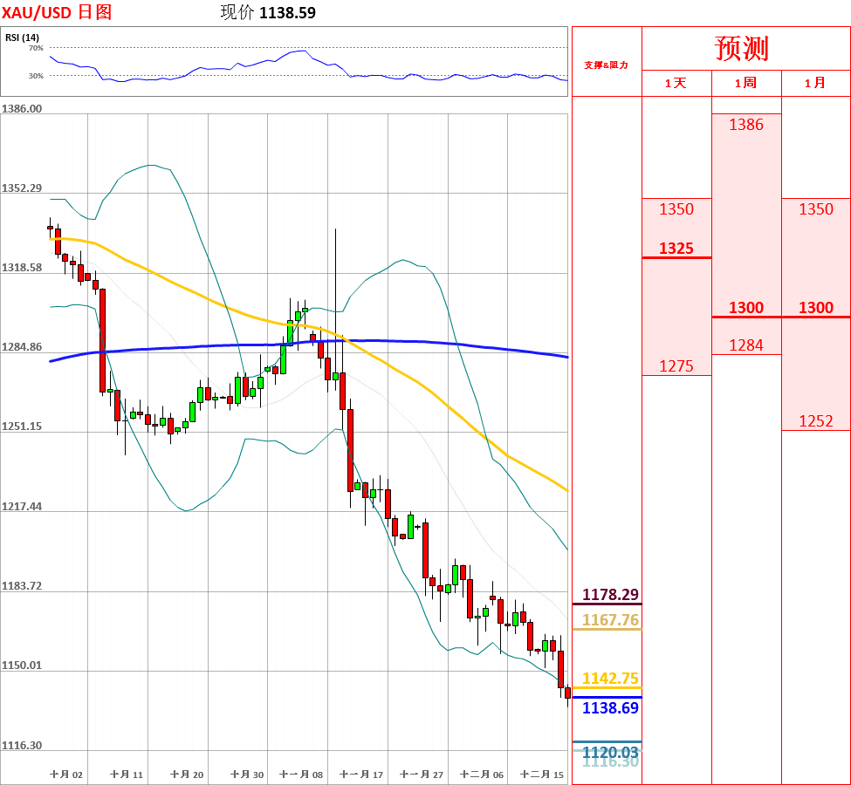851x785 pixels.
Task: Click the bold 1325 level in 1天 column
Action: tap(676, 249)
